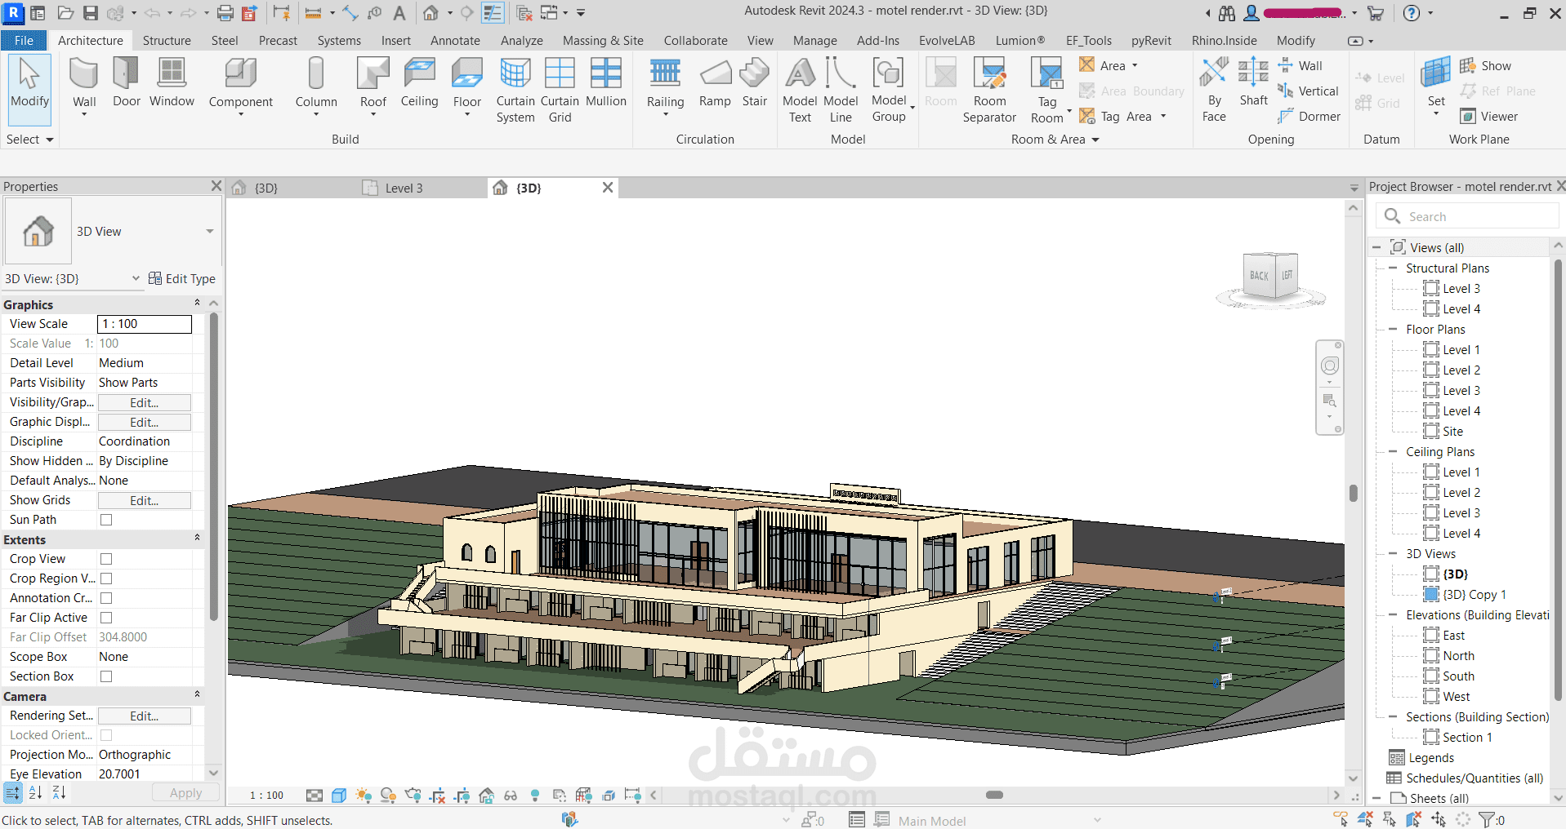Open the Steering Wheels navigation tool
The height and width of the screenshot is (829, 1566).
point(1330,366)
